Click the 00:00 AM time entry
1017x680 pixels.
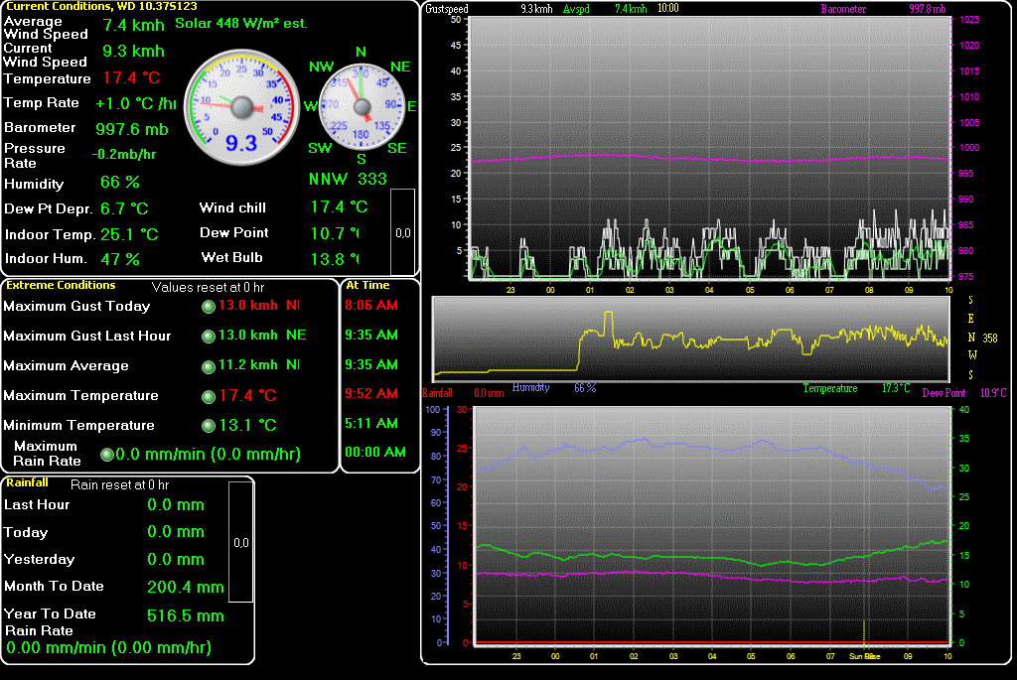tap(375, 452)
